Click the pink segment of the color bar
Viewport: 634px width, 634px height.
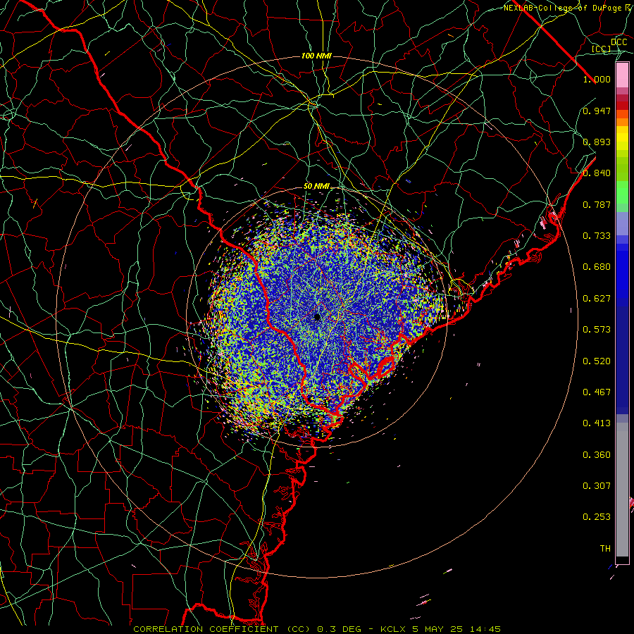622,75
